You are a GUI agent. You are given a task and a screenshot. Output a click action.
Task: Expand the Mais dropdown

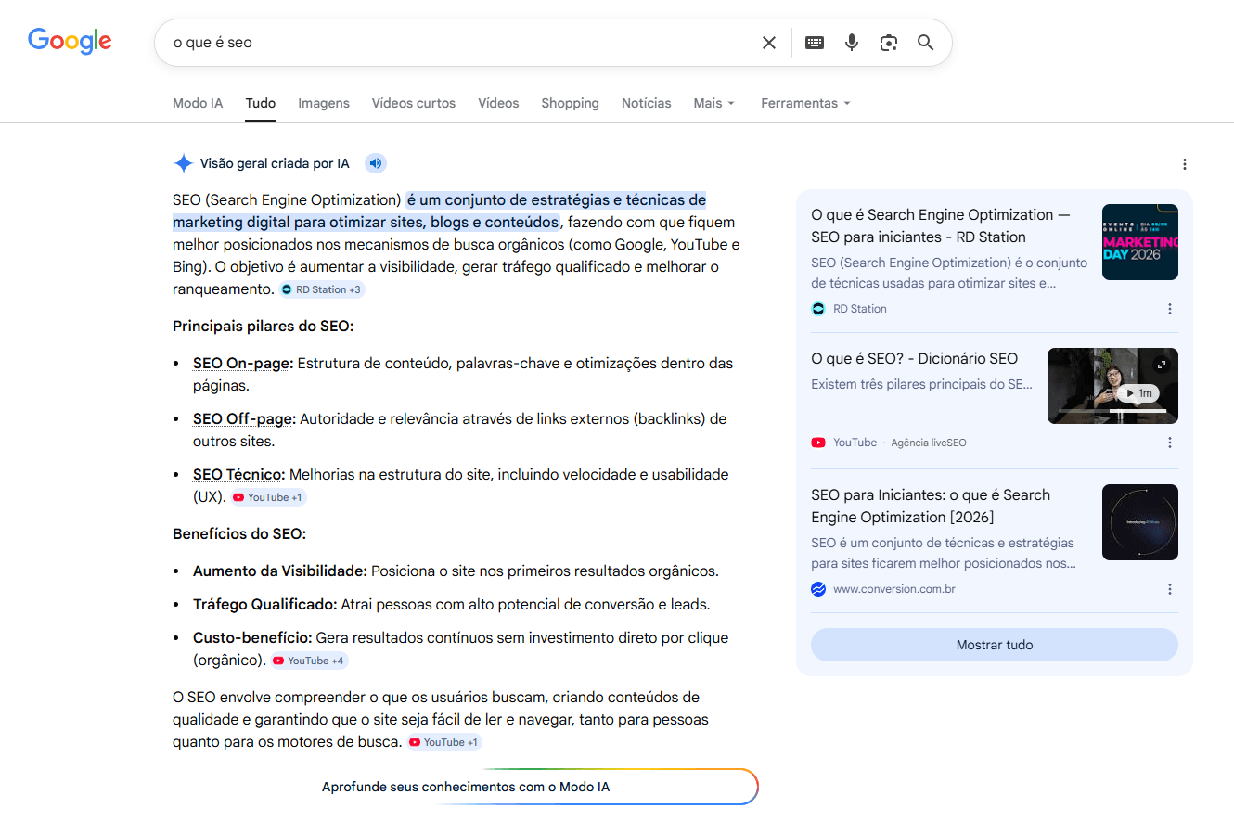(713, 103)
